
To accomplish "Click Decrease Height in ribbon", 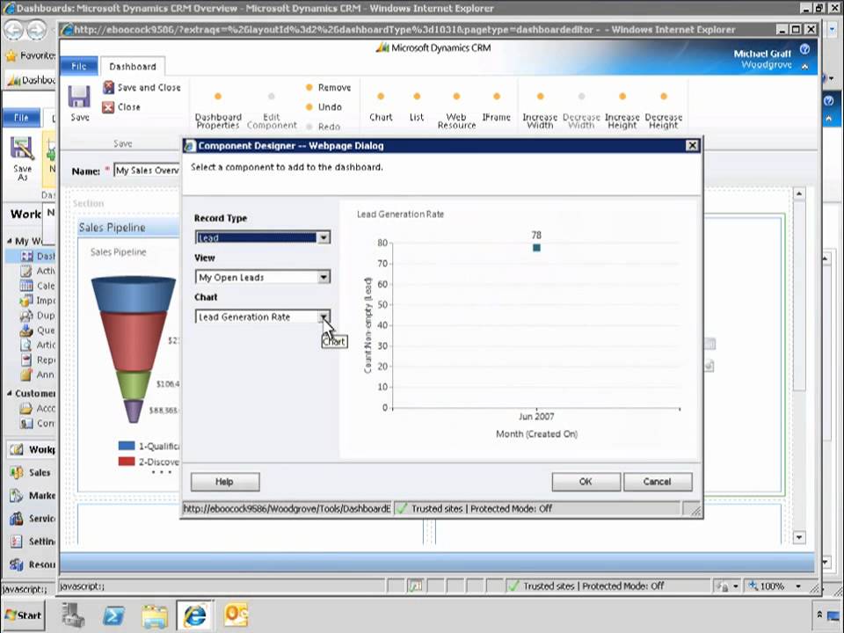I will pos(664,112).
